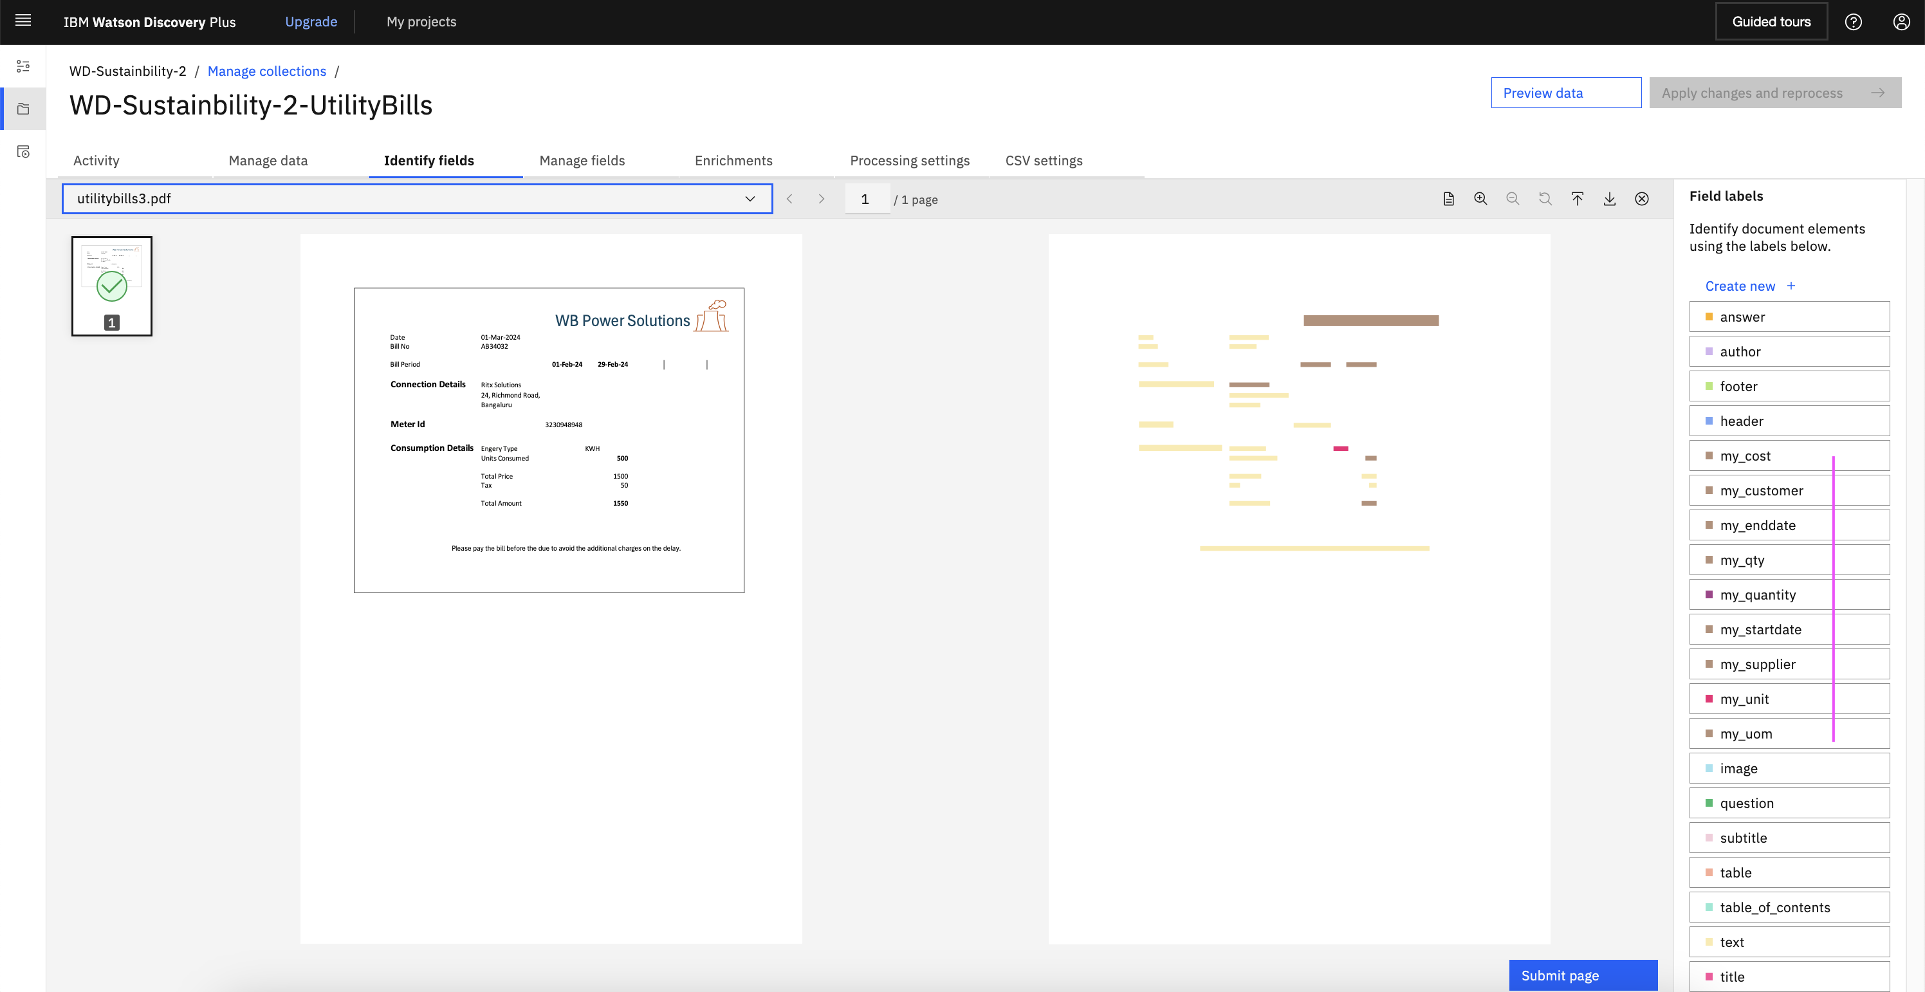Click the document view icon in toolbar
Screen dimensions: 1925x992
coord(1448,199)
